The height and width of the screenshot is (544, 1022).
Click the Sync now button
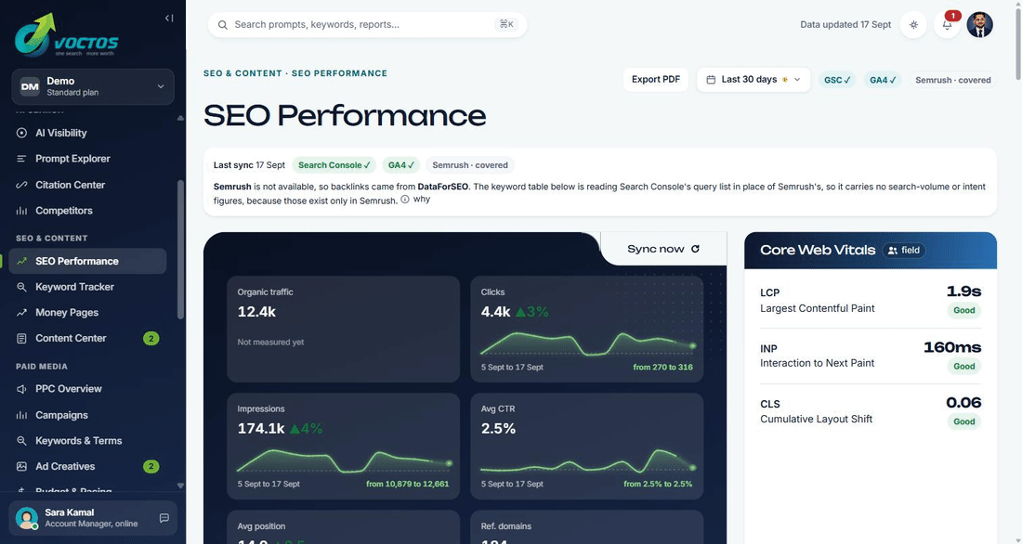(662, 249)
